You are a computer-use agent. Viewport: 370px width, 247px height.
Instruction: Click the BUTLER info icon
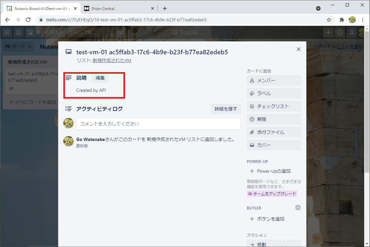click(x=298, y=208)
